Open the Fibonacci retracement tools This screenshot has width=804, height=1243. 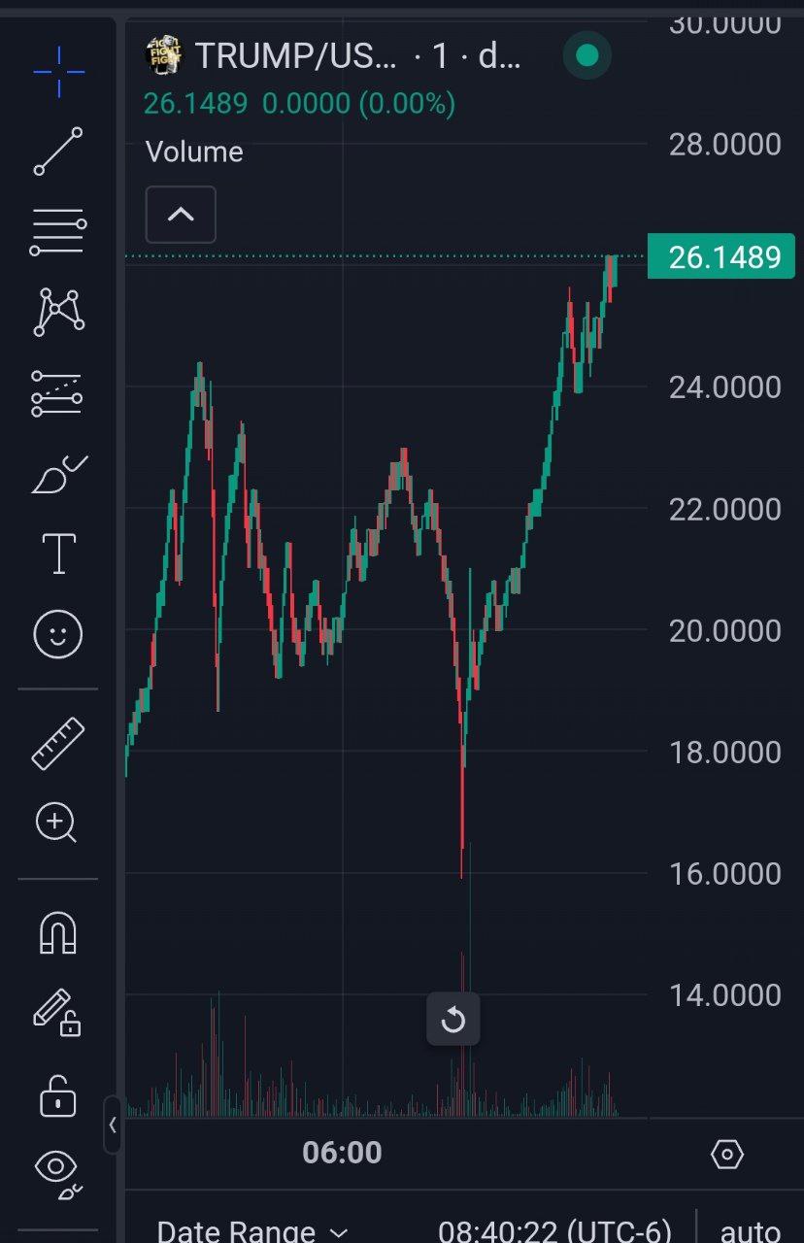click(x=58, y=231)
